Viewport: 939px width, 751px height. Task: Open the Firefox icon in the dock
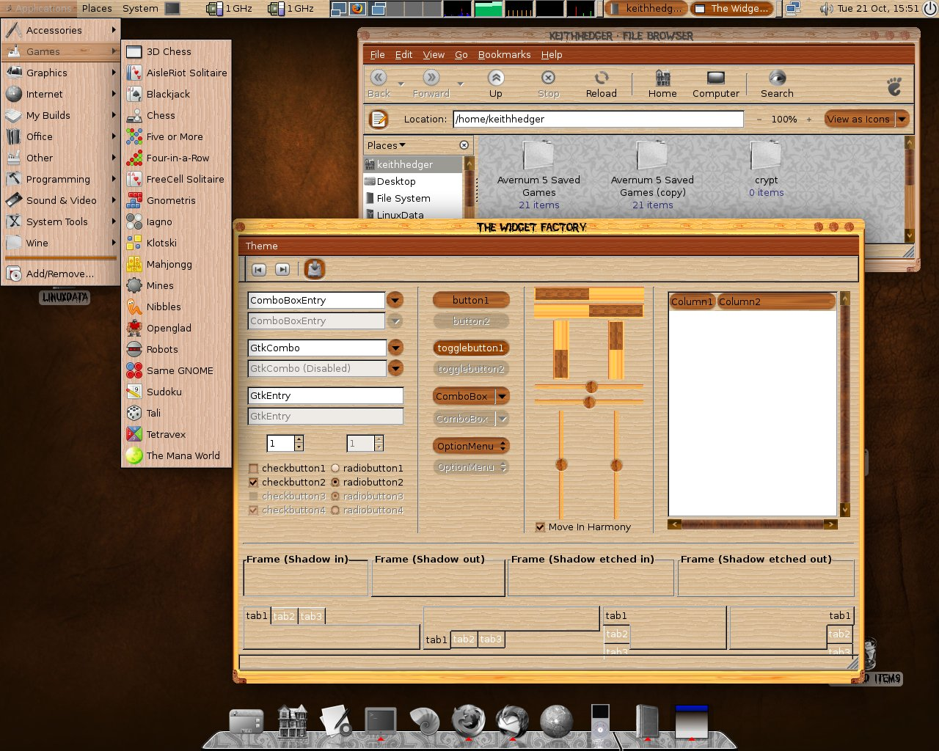click(468, 721)
